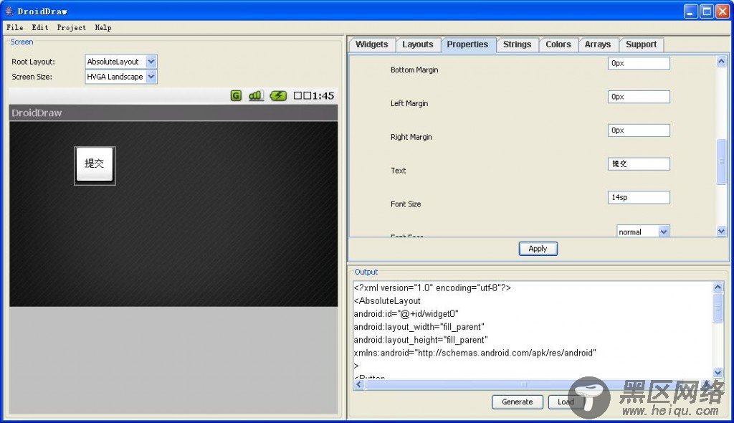Image resolution: width=734 pixels, height=423 pixels.
Task: Click the DroidDraw app icon in title bar
Action: [9, 11]
